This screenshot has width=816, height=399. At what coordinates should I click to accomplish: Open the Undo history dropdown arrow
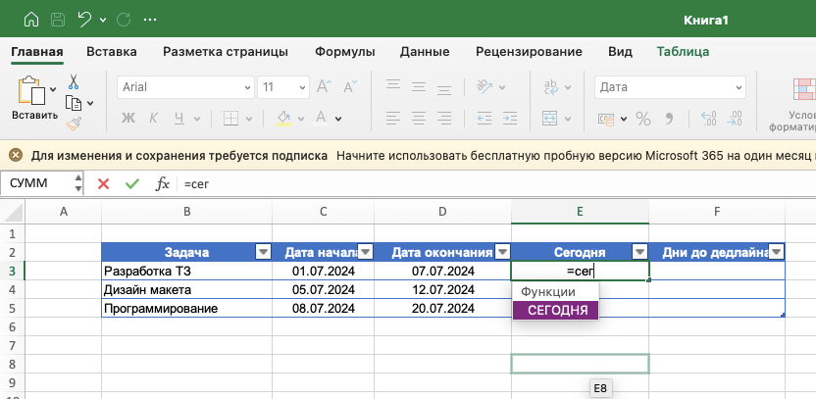(103, 21)
